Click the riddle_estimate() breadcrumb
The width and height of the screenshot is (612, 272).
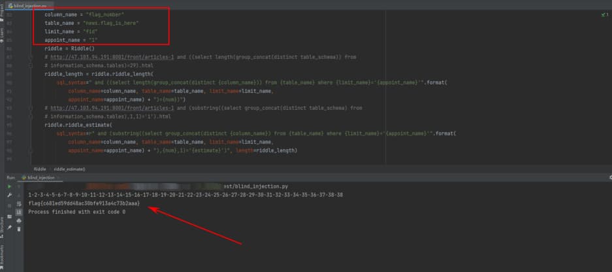69,169
